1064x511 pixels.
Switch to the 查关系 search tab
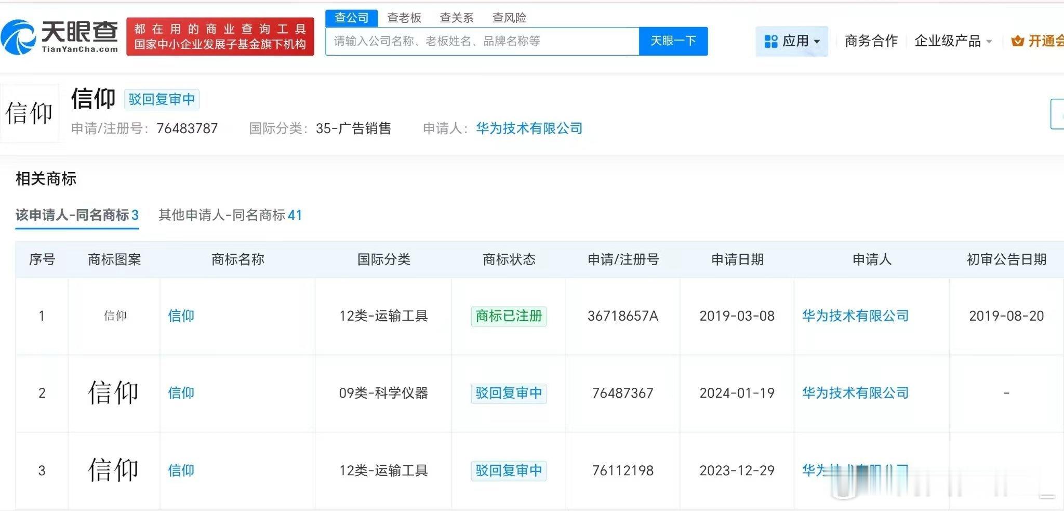457,18
